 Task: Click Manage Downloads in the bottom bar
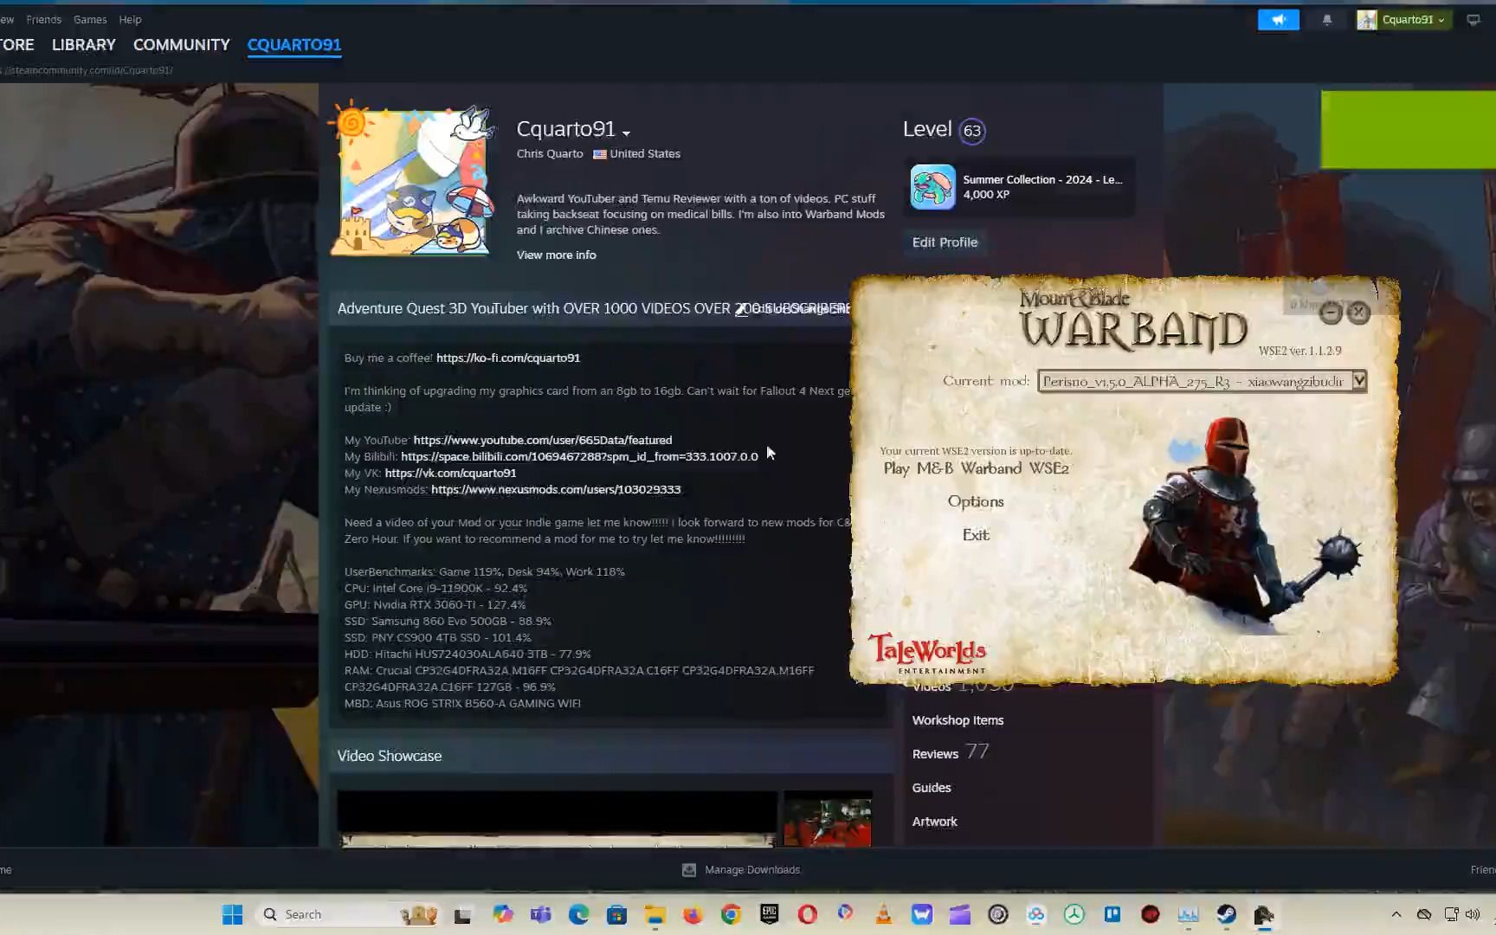click(x=752, y=869)
